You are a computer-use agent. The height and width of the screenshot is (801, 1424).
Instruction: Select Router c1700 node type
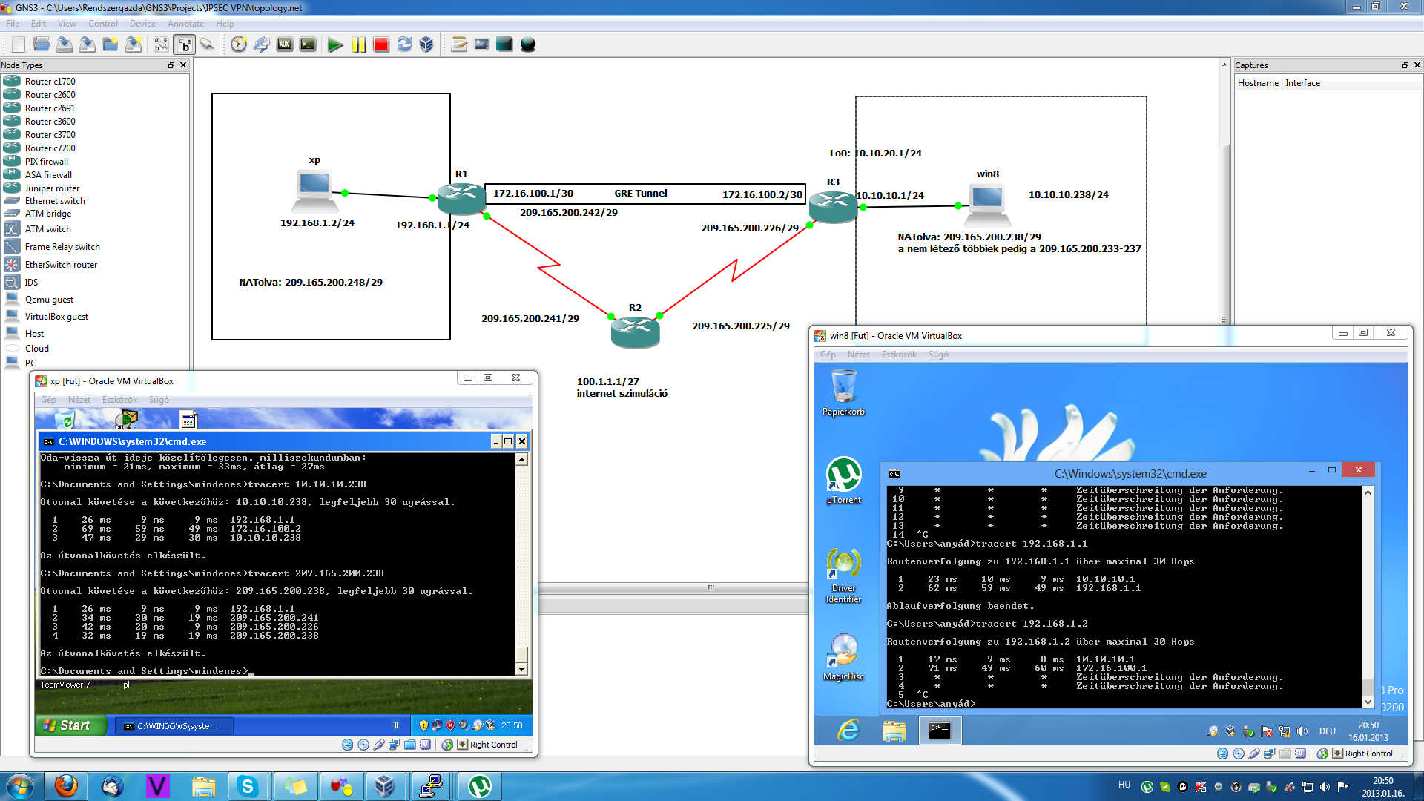pyautogui.click(x=50, y=82)
